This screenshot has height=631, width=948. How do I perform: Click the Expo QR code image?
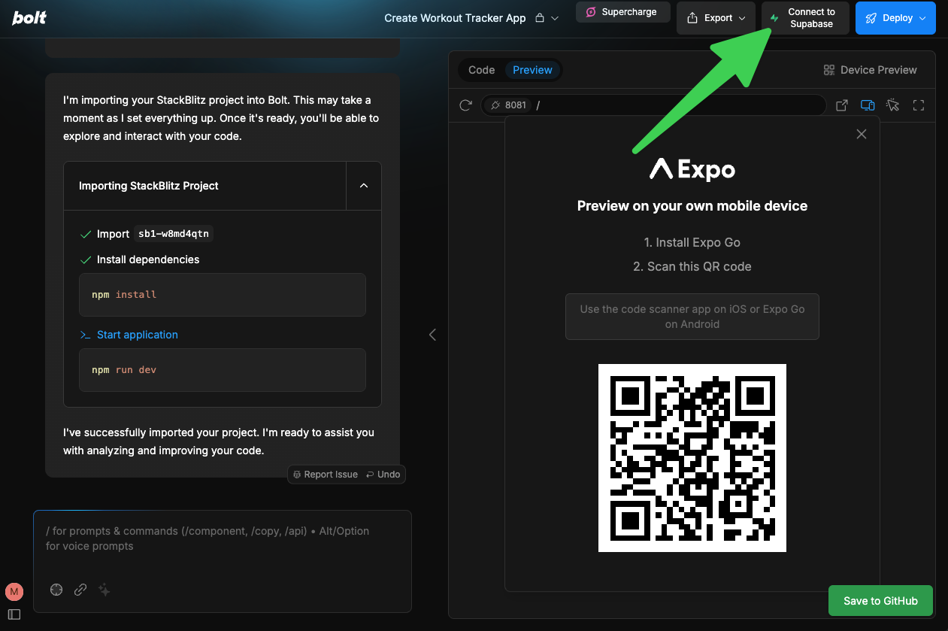coord(692,458)
